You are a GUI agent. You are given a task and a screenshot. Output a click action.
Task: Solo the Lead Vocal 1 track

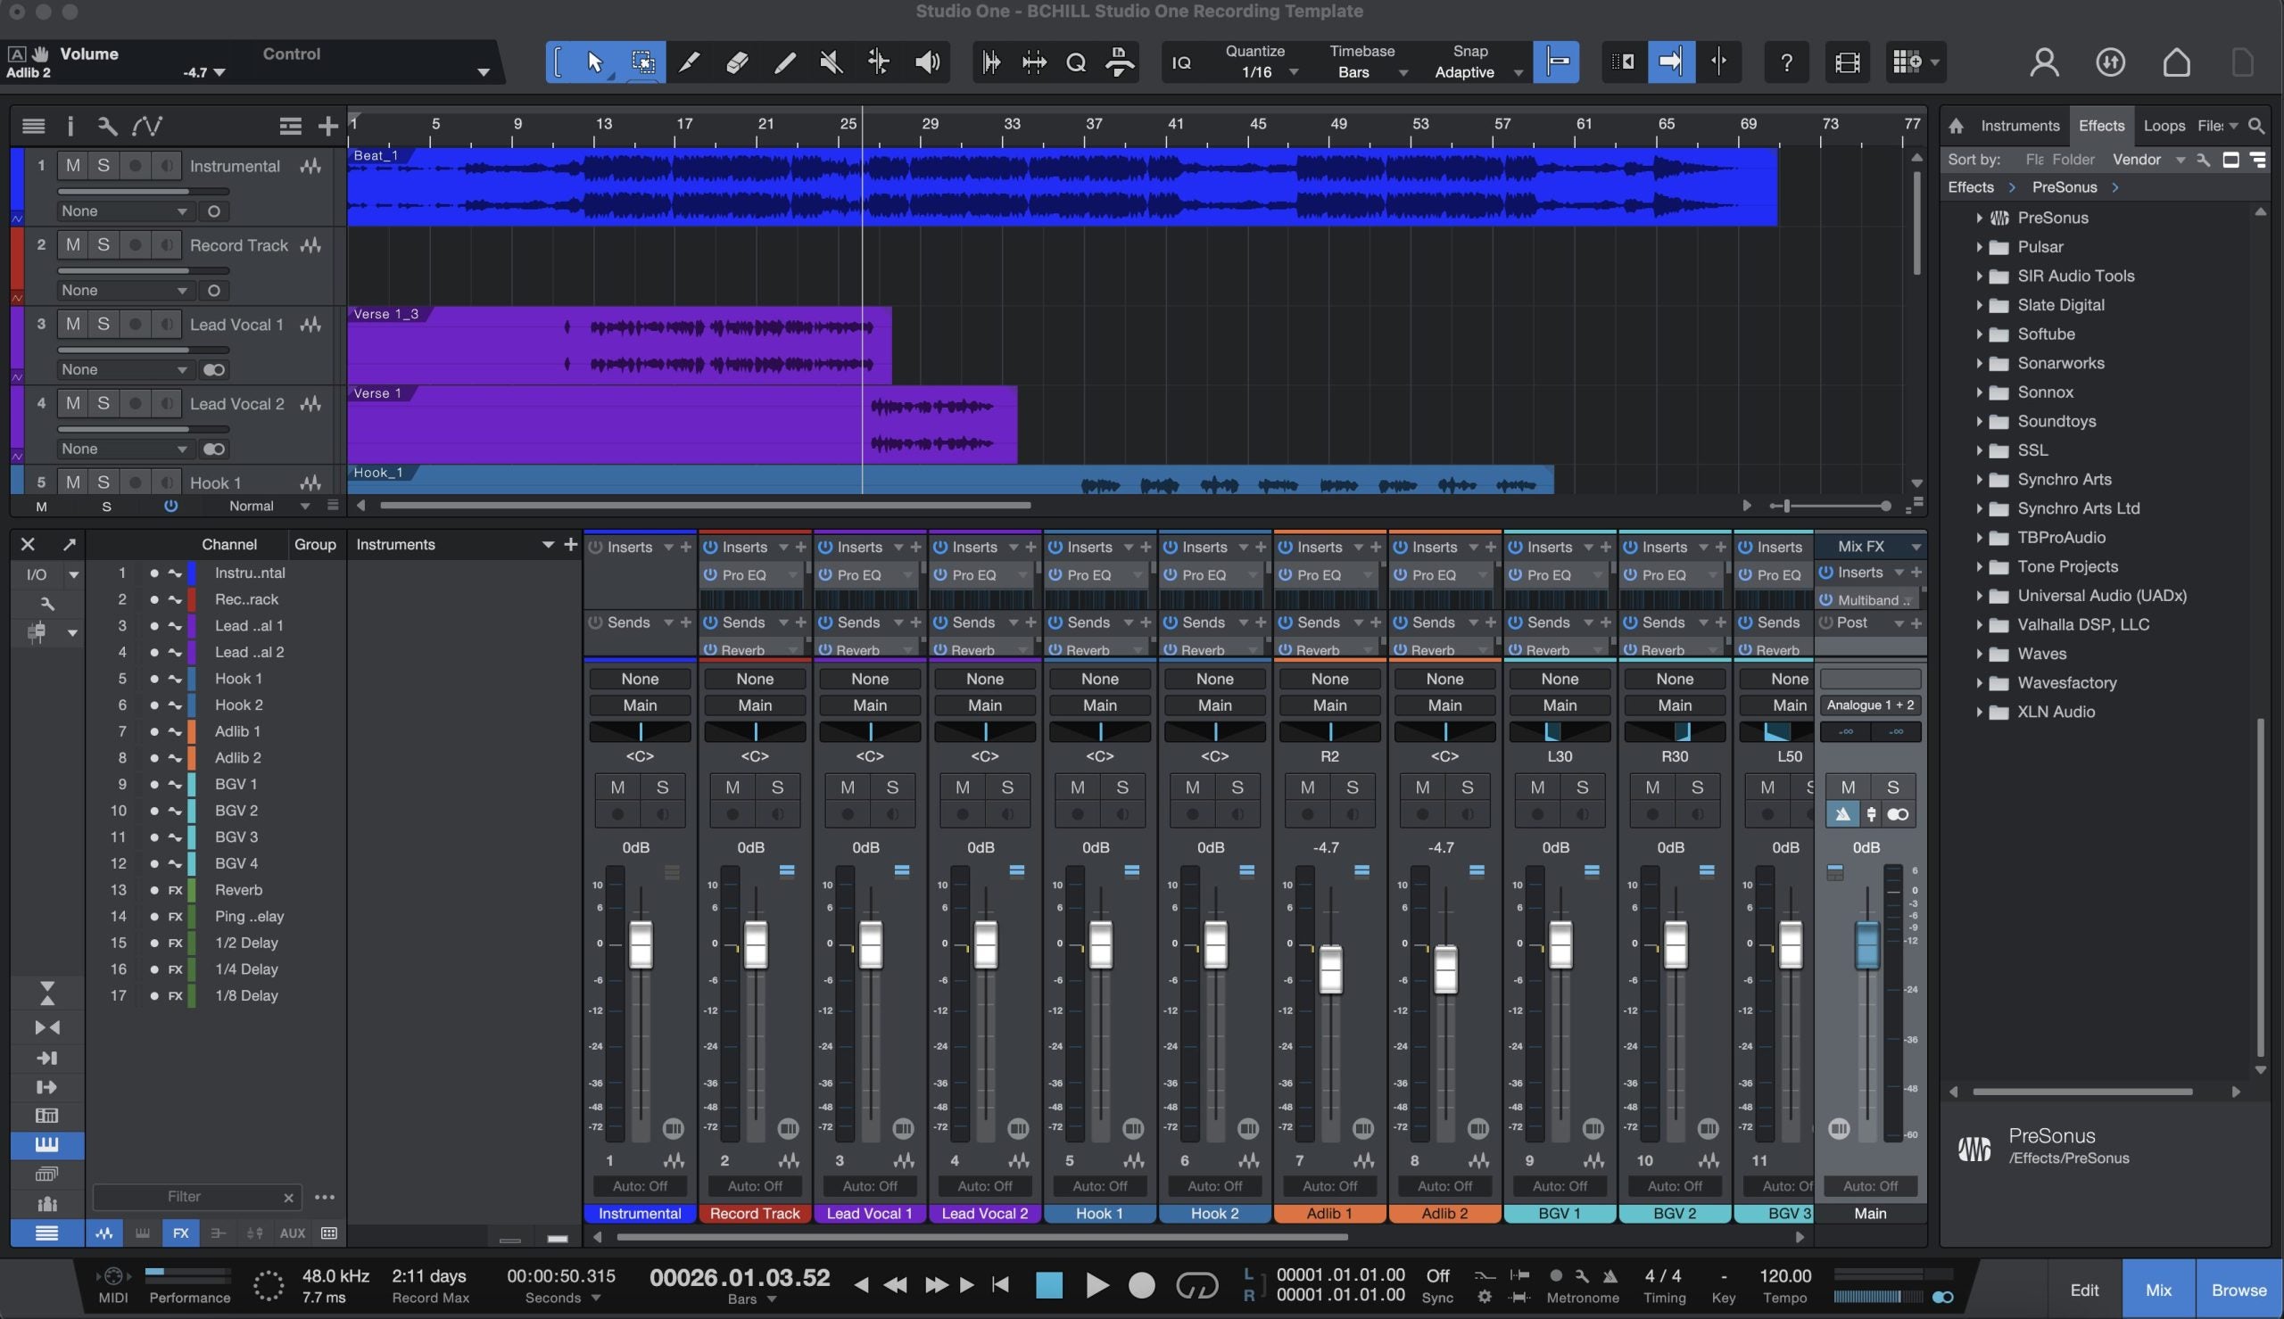[x=103, y=325]
